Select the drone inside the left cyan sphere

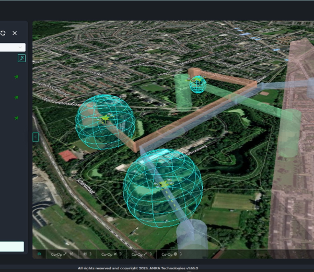tap(105, 119)
